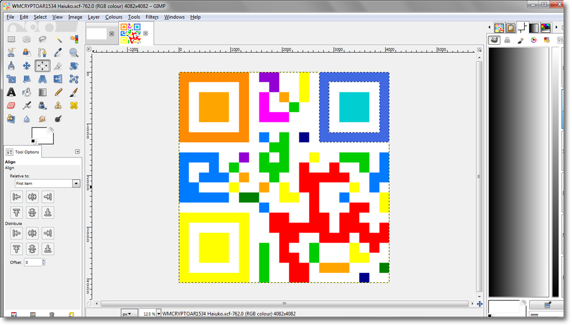
Task: Select the Fuzzy Select magic wand tool
Action: 58,39
